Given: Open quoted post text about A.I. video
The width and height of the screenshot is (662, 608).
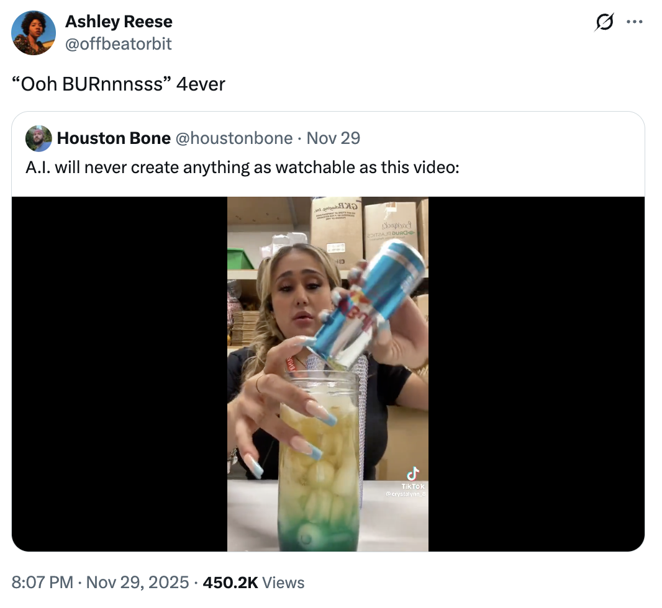Looking at the screenshot, I should pyautogui.click(x=242, y=168).
